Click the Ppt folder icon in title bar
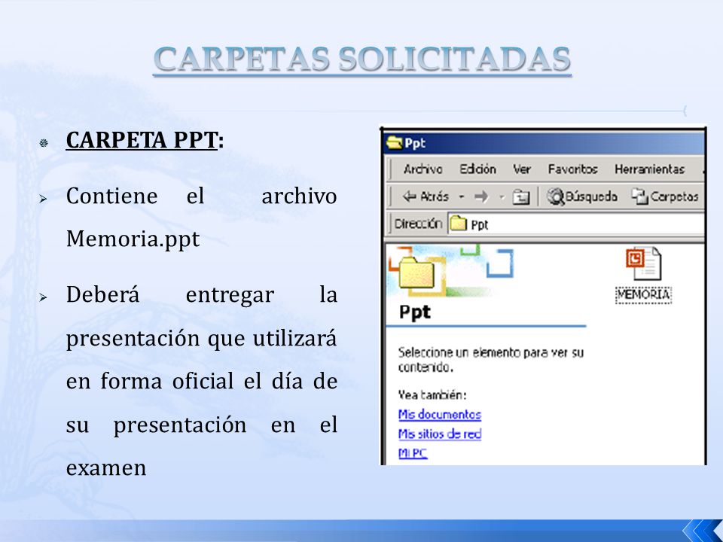The image size is (723, 542). point(394,143)
